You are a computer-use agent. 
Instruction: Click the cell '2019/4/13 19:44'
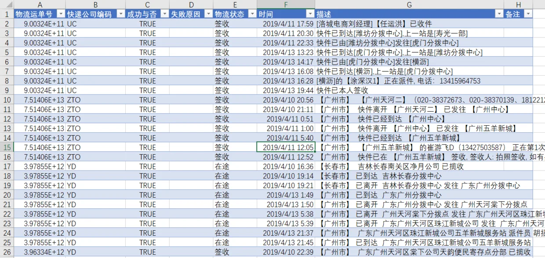[286, 90]
